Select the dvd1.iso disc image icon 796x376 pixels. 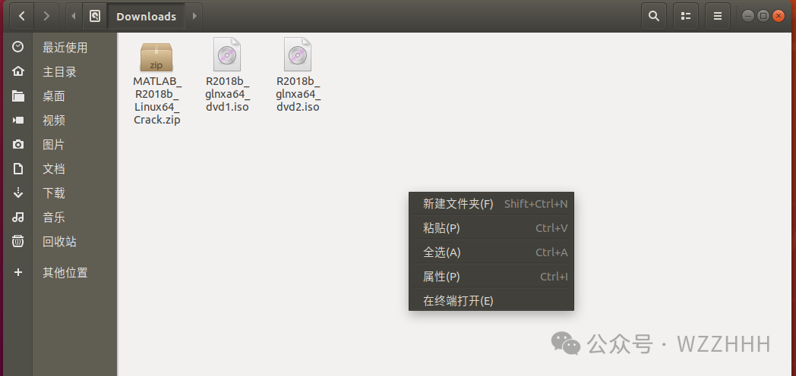click(x=227, y=55)
